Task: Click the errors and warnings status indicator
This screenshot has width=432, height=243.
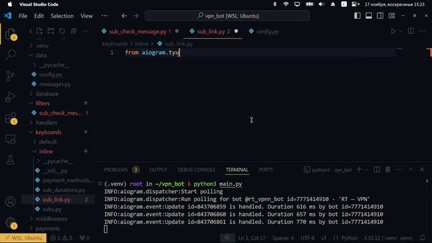Action: [61, 238]
